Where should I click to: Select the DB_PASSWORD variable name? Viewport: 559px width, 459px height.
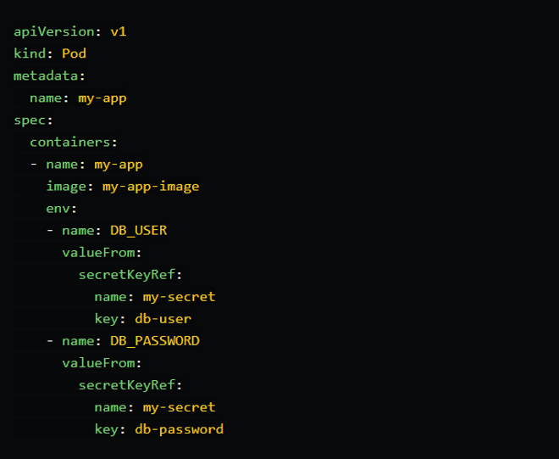point(155,341)
